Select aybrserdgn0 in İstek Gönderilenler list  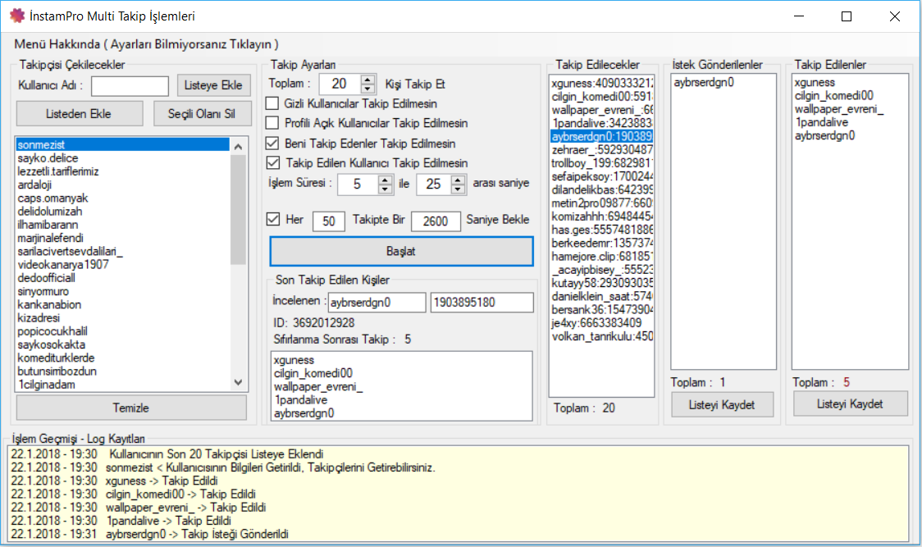pyautogui.click(x=723, y=82)
